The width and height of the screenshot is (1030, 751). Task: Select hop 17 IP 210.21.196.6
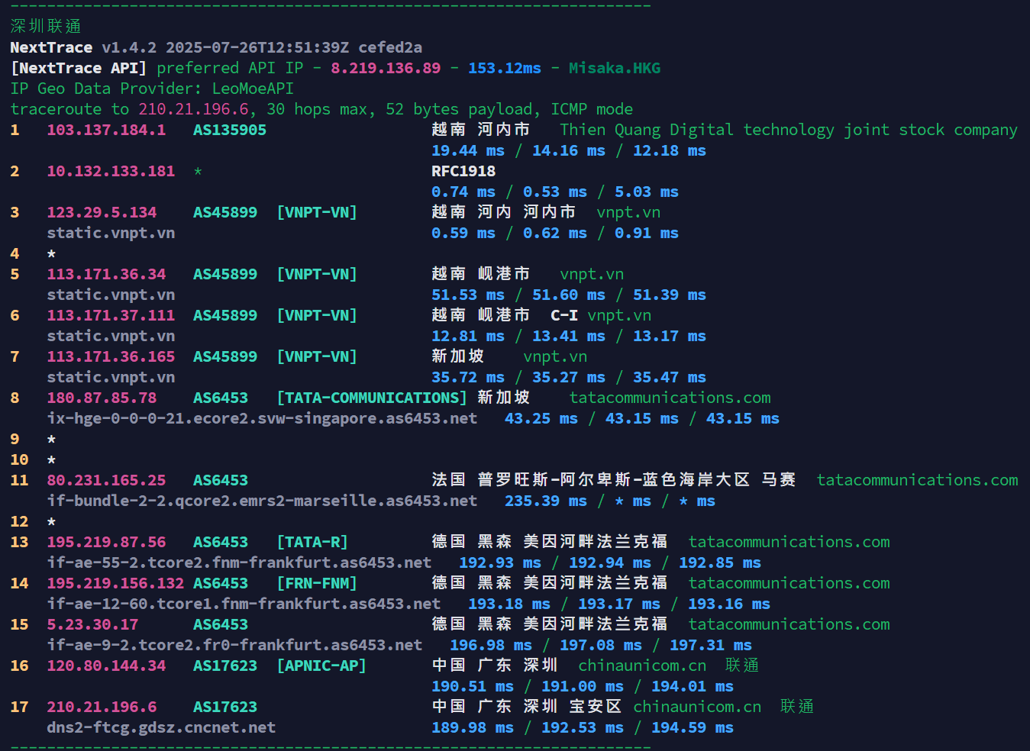tap(102, 707)
